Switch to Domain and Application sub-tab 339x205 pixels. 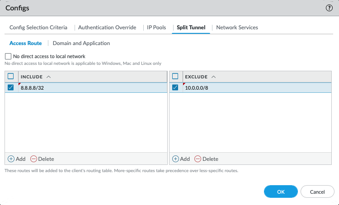pos(81,43)
